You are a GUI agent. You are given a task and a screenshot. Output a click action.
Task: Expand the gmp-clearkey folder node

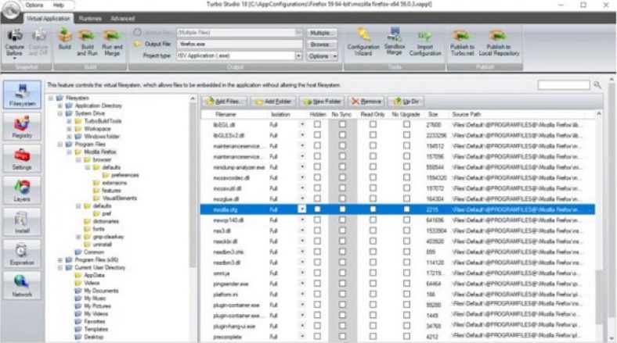[79, 237]
